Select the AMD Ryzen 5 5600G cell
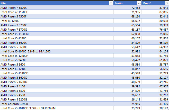169x110 pixels. 57,78
